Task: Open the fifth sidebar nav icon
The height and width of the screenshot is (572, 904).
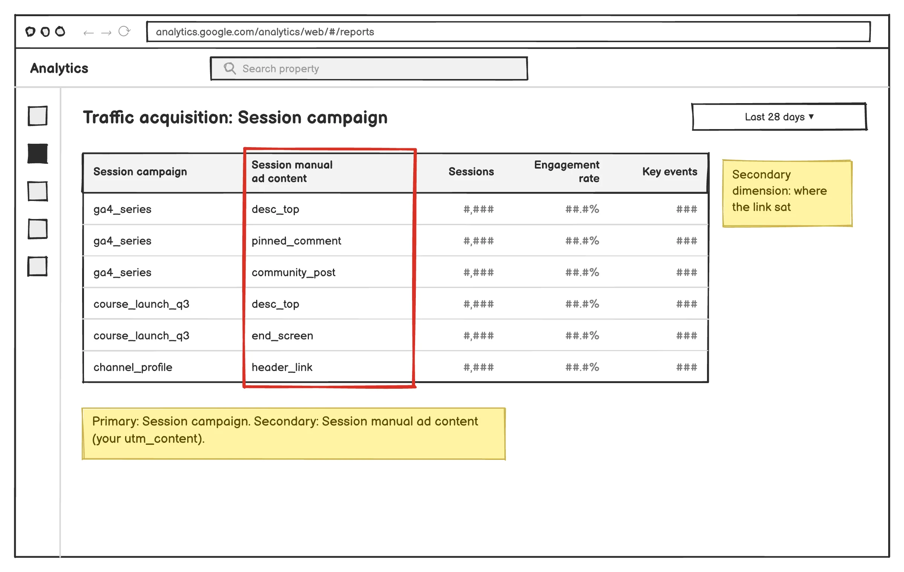Action: 38,266
